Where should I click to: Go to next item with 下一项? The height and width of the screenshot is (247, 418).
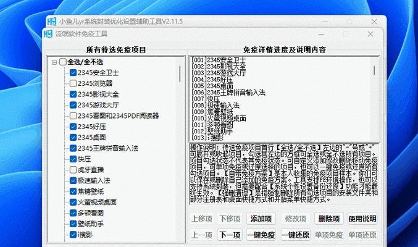point(230,235)
